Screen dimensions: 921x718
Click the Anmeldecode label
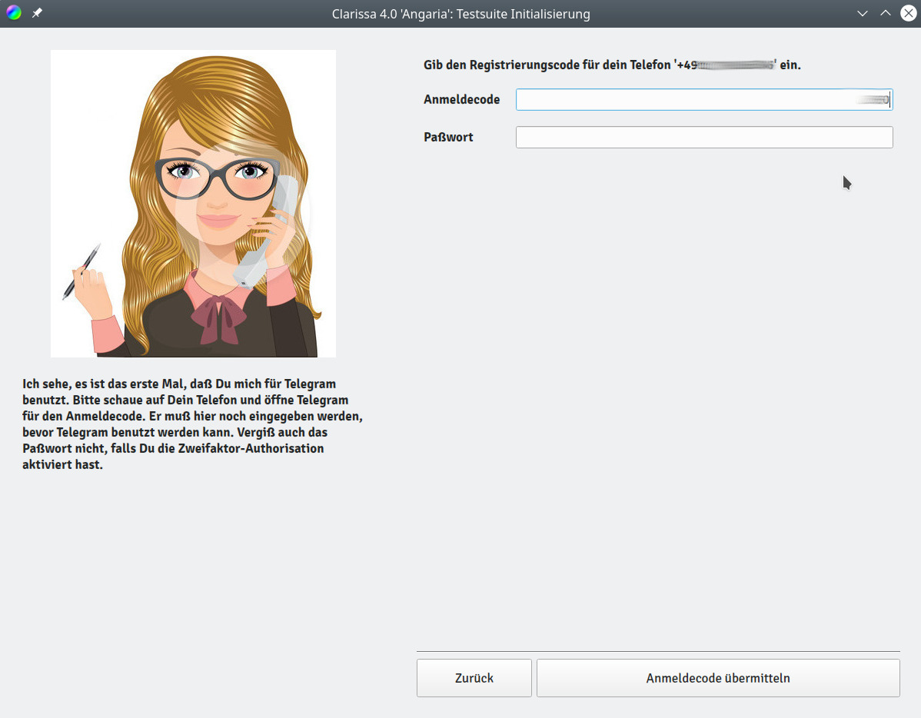[462, 100]
